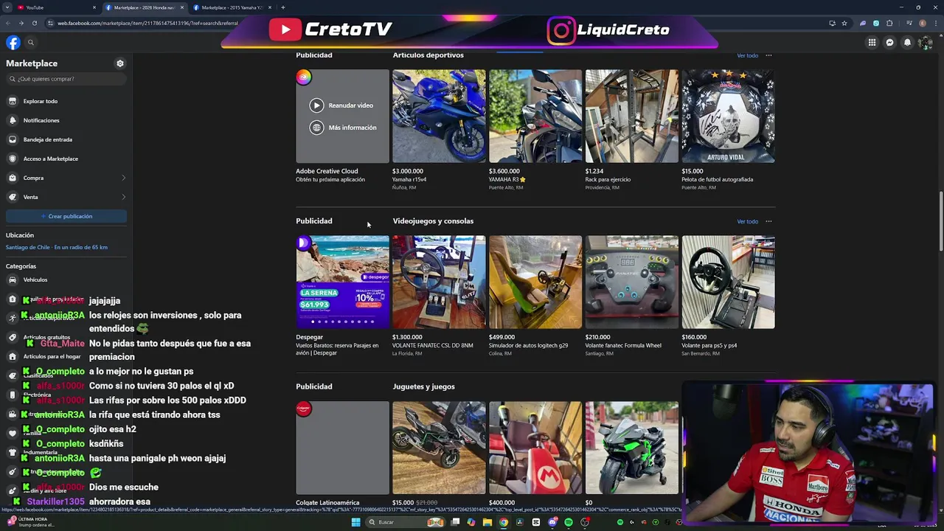Open Windows Start menu
944x531 pixels.
355,522
